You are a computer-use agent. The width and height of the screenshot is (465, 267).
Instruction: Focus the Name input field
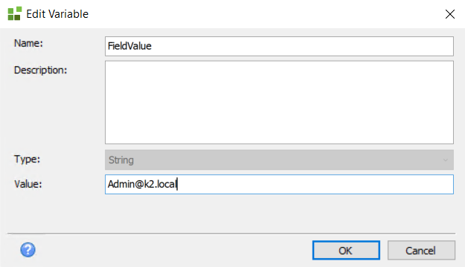pos(279,46)
